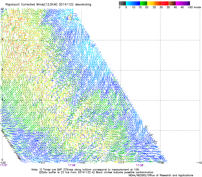Click the longitude label '-111'

[121, 163]
